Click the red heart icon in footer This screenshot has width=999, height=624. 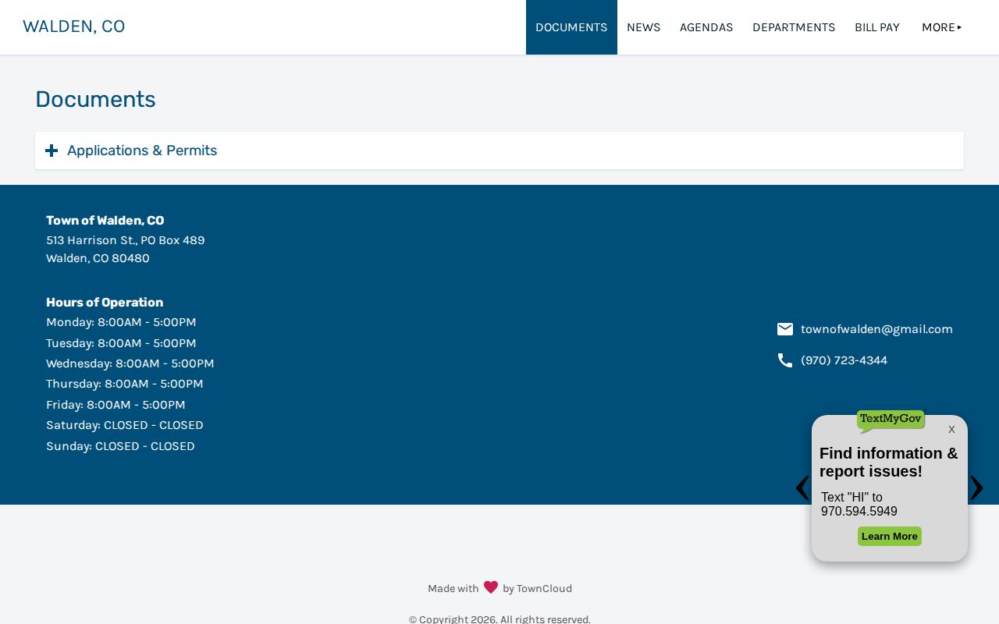point(491,587)
